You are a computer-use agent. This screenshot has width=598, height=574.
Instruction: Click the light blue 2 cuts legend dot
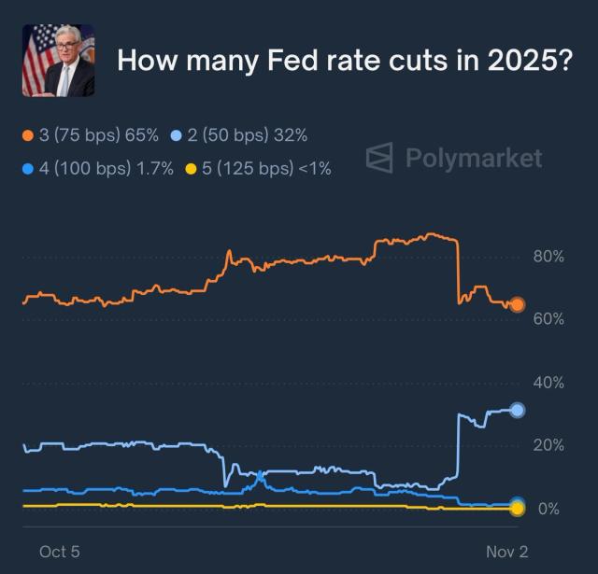176,136
